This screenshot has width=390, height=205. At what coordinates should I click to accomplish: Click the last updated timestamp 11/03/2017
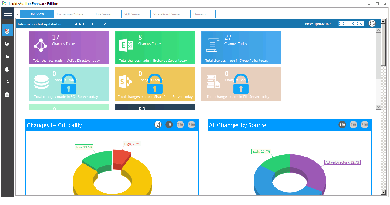coord(89,24)
